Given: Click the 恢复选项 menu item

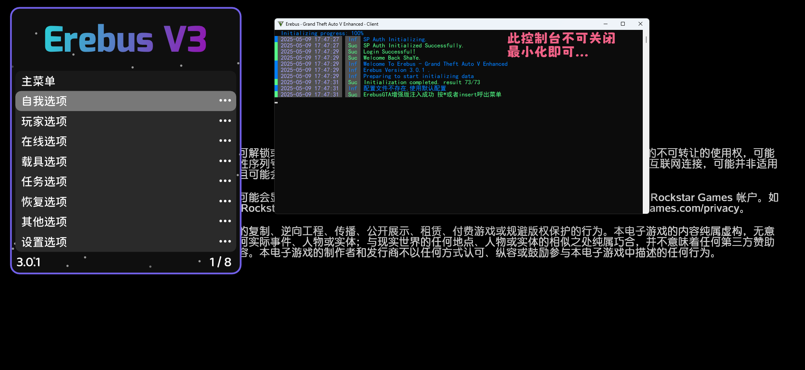Looking at the screenshot, I should tap(44, 202).
